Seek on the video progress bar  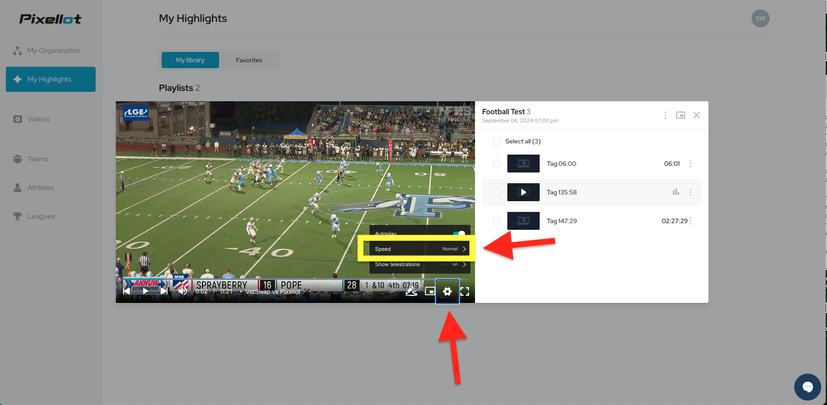point(295,279)
